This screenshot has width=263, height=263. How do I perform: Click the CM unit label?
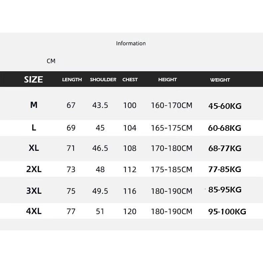click(51, 61)
